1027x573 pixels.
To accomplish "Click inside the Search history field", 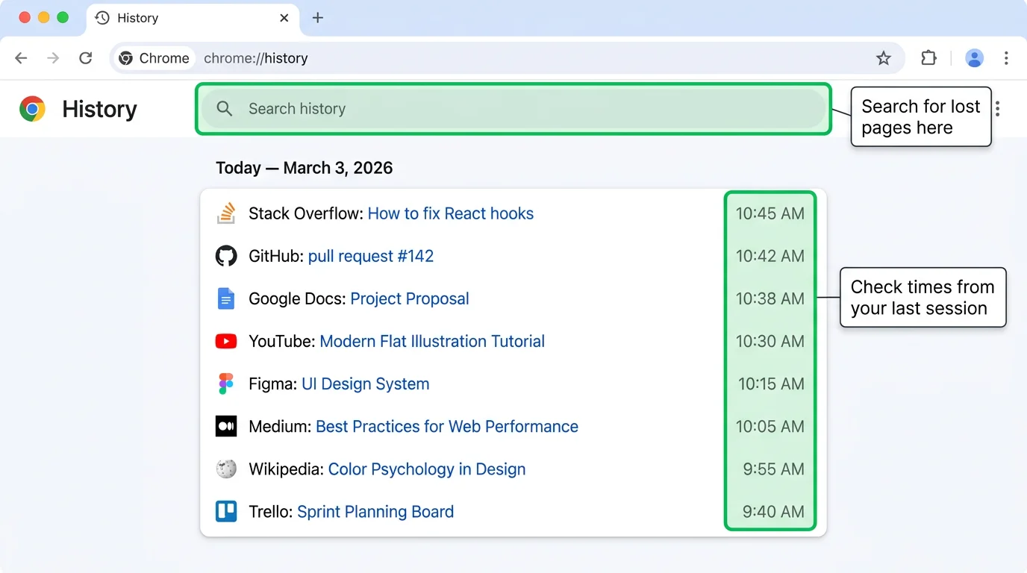I will (x=513, y=109).
